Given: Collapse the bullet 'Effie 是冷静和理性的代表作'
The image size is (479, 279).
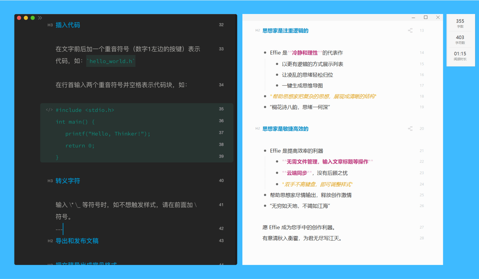Looking at the screenshot, I should click(x=265, y=53).
